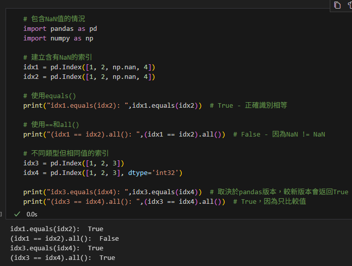
Task: Click the dtype keyword in the idx4 line
Action: coord(138,173)
